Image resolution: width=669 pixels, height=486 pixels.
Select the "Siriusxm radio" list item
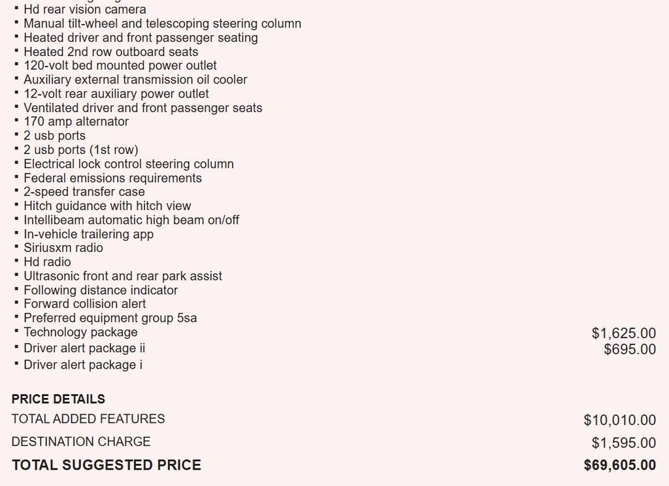(63, 248)
